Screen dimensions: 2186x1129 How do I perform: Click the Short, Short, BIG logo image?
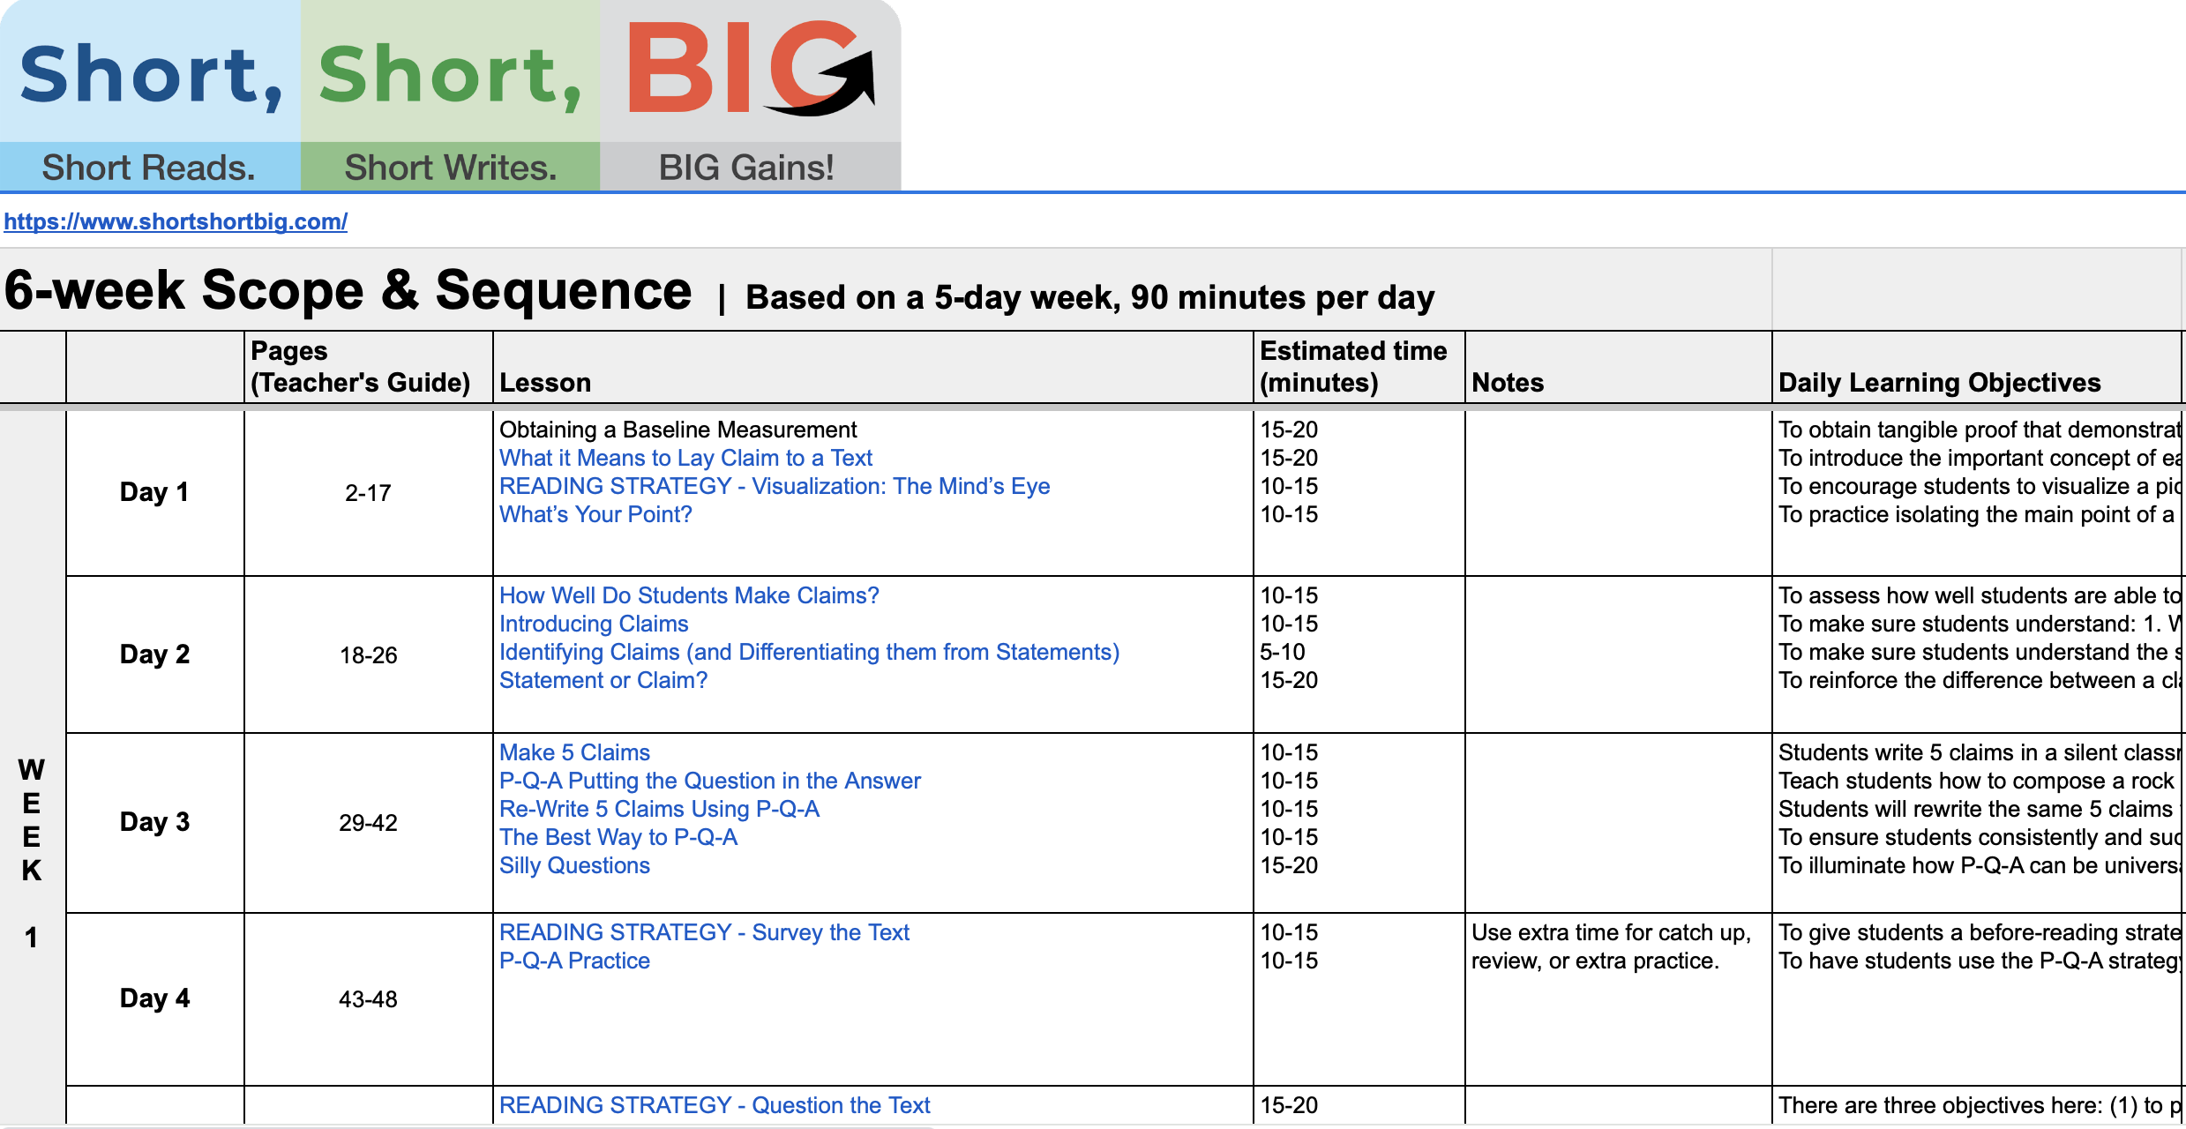(450, 94)
